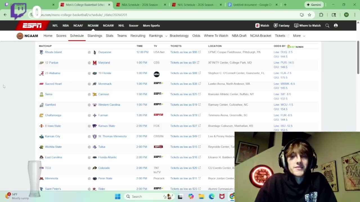360x202 pixels.
Task: Open Chrome three-dot menu
Action: [x=355, y=15]
